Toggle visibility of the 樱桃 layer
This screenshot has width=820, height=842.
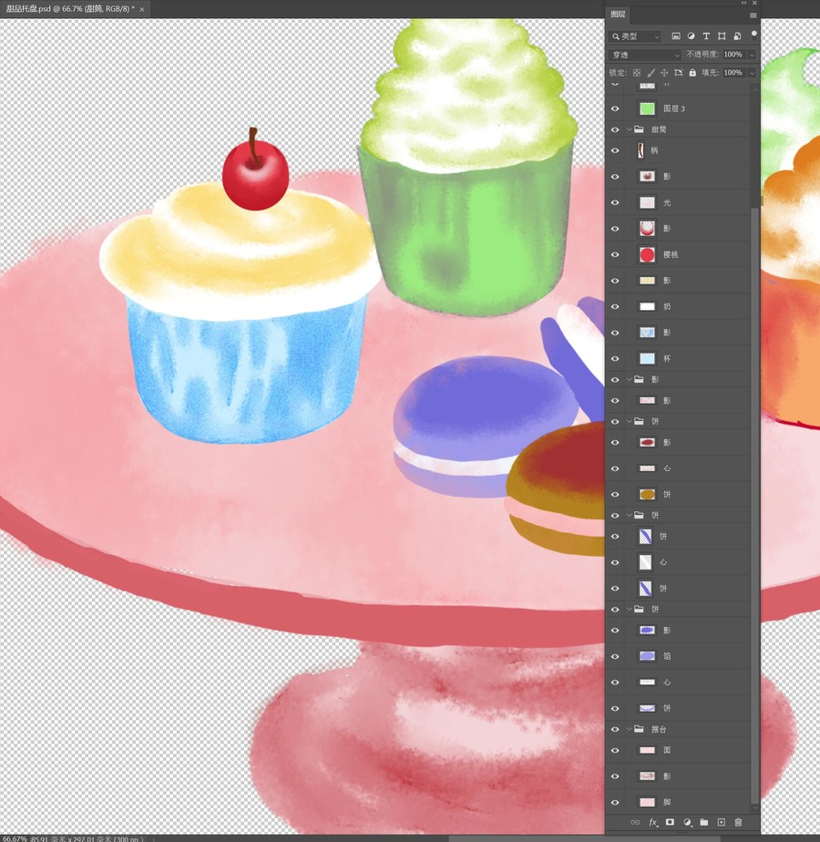tap(615, 254)
